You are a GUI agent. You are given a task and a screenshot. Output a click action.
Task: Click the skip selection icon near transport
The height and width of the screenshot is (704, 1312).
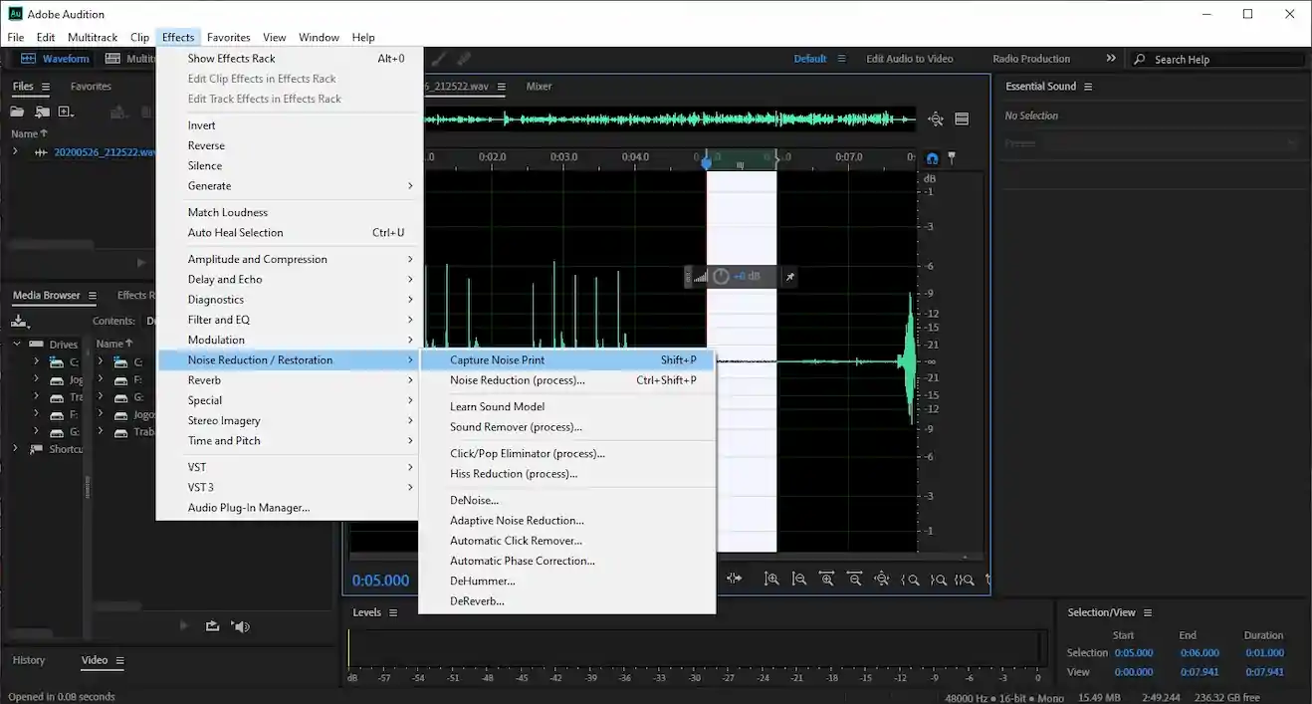pyautogui.click(x=735, y=579)
